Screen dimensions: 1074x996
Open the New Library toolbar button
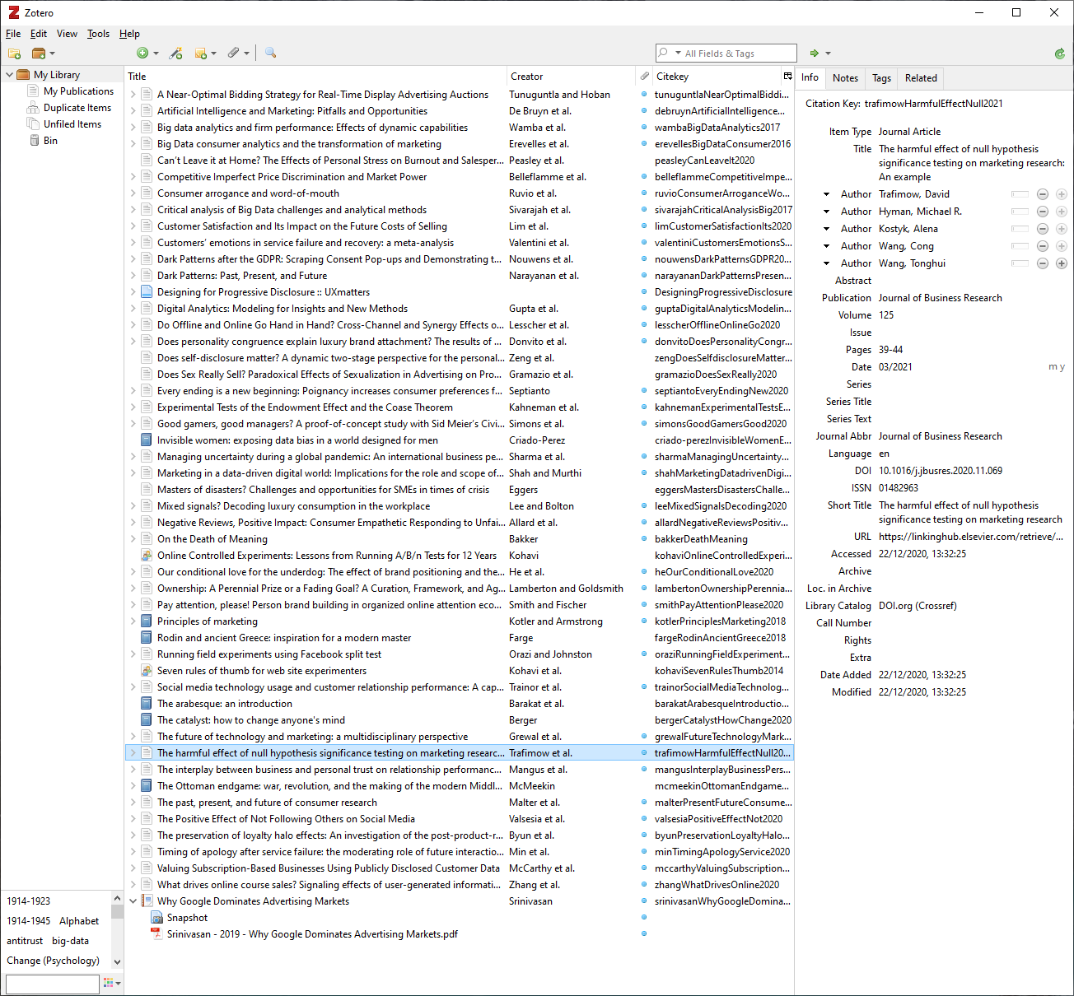click(x=43, y=54)
